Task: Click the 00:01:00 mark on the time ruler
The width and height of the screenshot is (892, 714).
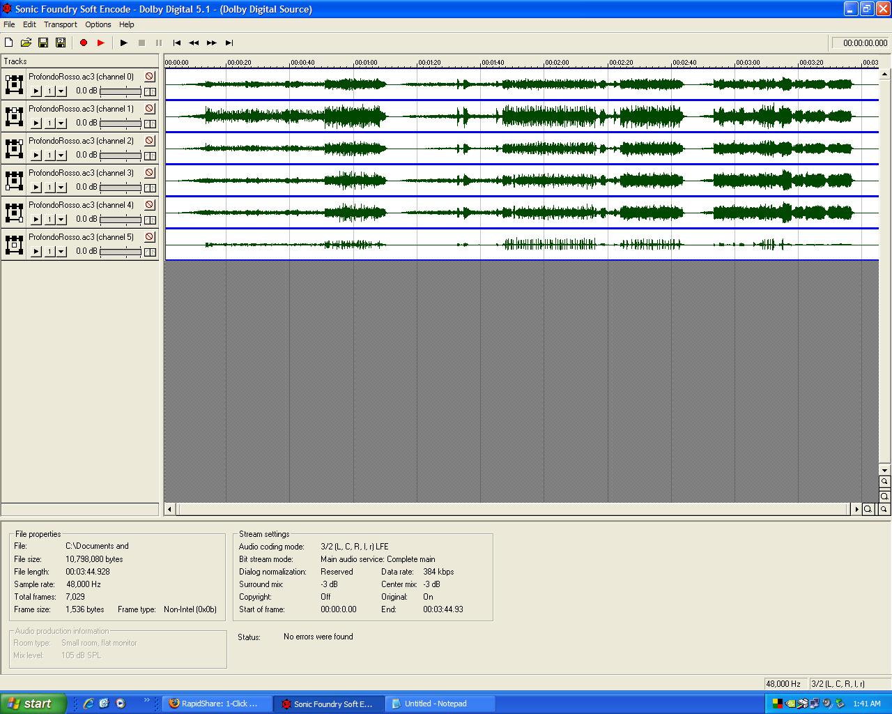Action: (365, 63)
